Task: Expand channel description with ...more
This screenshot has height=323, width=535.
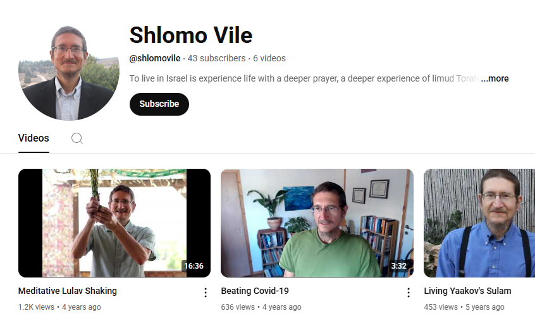Action: click(495, 78)
